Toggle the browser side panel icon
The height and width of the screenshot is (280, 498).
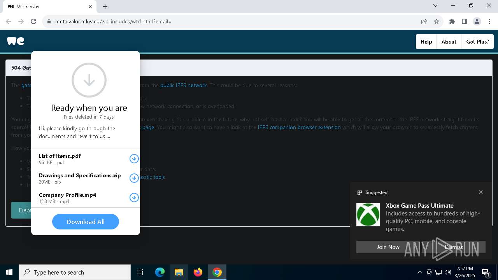click(465, 21)
